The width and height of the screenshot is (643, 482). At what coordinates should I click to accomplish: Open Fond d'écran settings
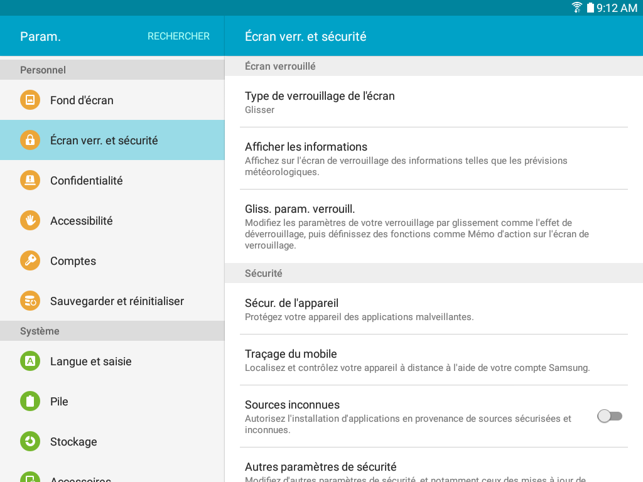tap(112, 100)
